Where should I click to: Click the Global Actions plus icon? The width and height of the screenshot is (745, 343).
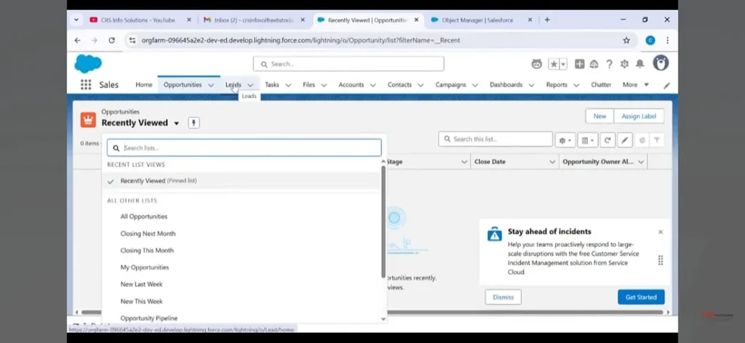tap(580, 64)
